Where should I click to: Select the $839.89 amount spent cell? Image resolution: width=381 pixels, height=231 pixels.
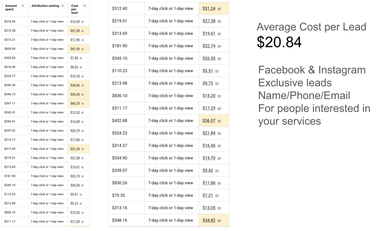pyautogui.click(x=15, y=49)
